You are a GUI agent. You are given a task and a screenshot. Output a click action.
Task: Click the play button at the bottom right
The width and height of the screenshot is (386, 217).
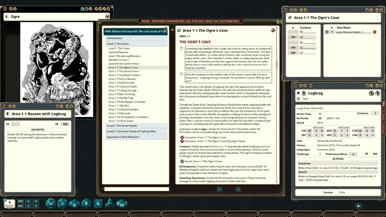tap(358, 206)
